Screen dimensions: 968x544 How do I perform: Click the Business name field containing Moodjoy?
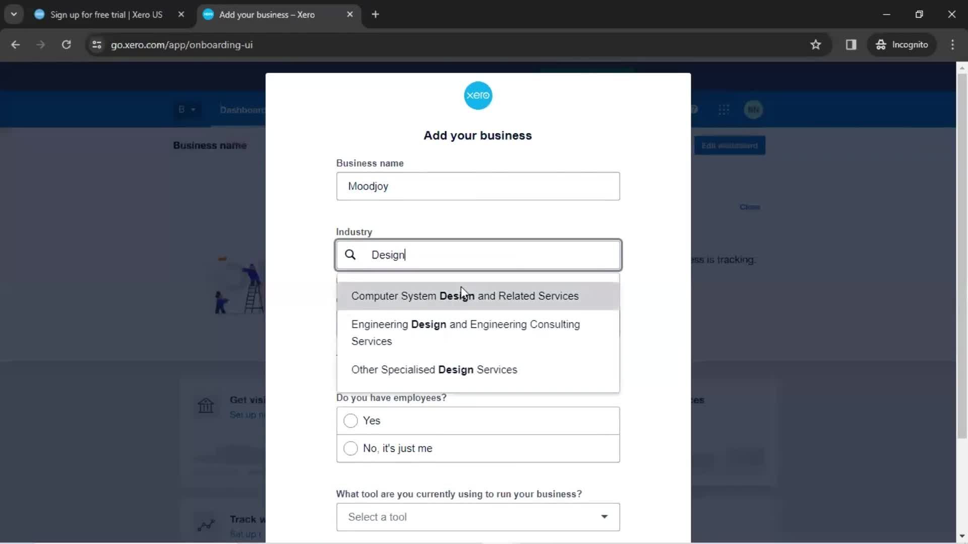[477, 186]
